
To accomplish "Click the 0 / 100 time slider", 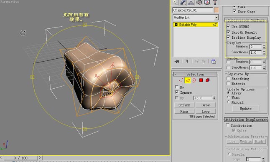I will pyautogui.click(x=20, y=157).
